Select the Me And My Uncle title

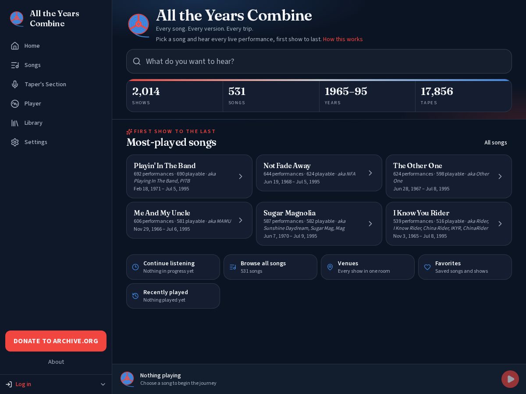[162, 213]
